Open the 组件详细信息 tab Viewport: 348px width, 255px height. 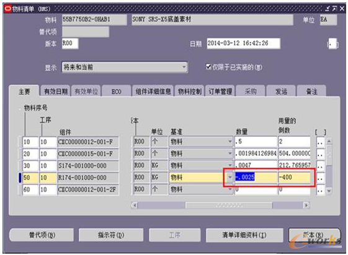(x=153, y=91)
